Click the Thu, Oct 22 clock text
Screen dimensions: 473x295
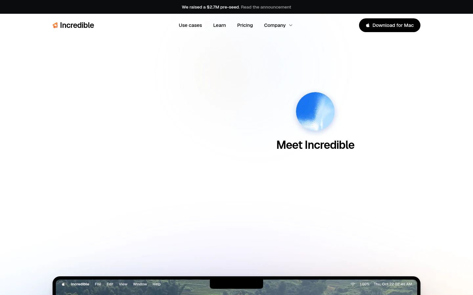[x=393, y=284]
